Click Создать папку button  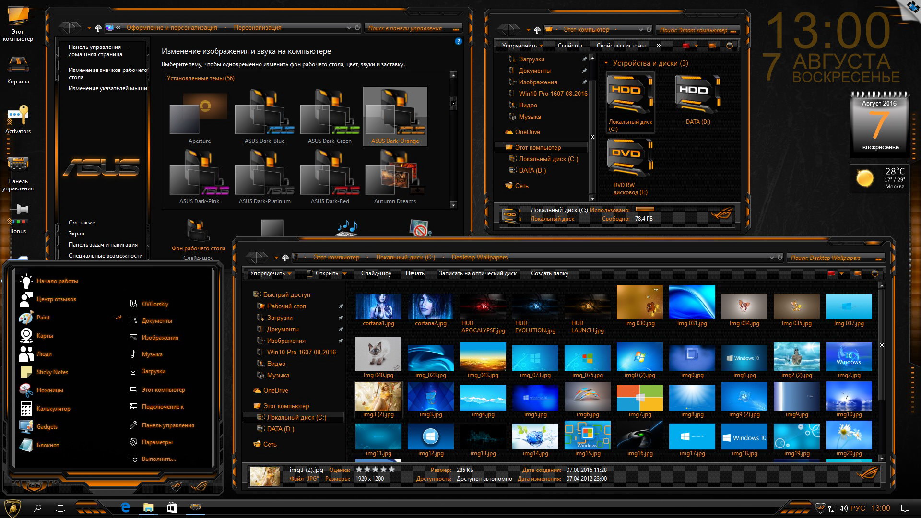(x=549, y=273)
